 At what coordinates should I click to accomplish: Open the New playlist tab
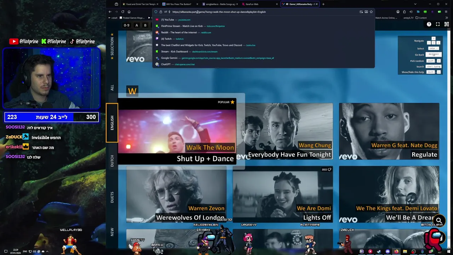coord(112,232)
